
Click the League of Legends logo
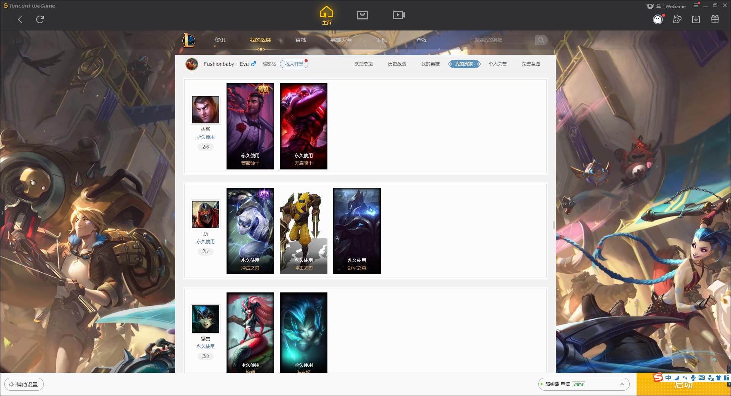point(189,40)
